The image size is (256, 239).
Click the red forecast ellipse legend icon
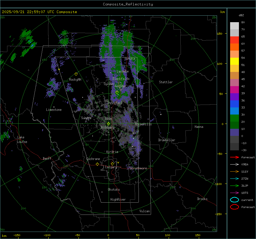[234, 207]
